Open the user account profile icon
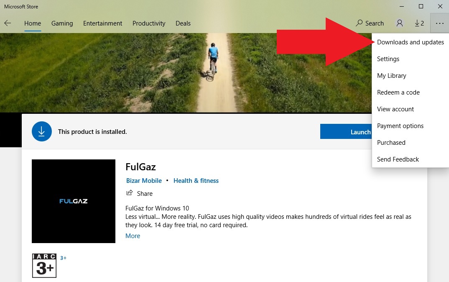Screen dimensions: 449x282 (400, 23)
